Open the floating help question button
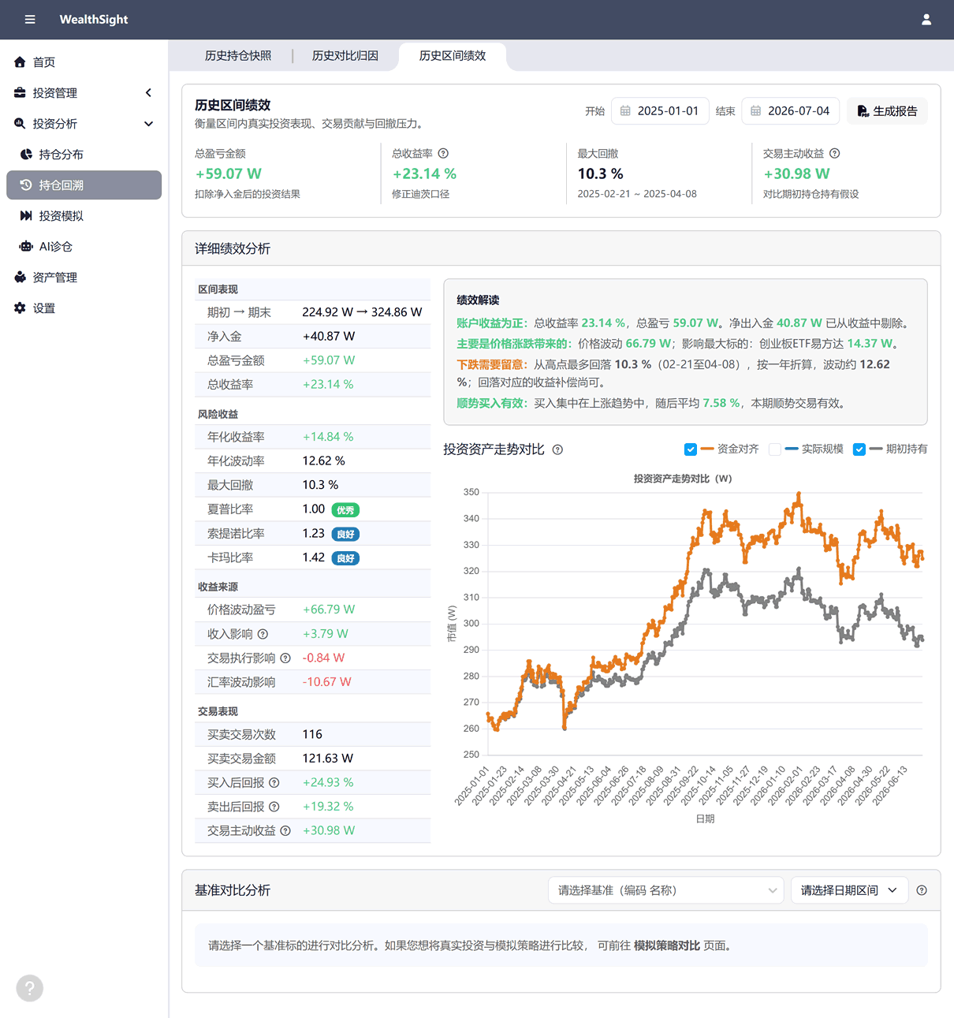The height and width of the screenshot is (1018, 954). pyautogui.click(x=29, y=988)
